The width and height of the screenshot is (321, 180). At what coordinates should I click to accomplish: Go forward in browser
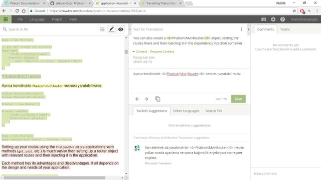point(11,11)
